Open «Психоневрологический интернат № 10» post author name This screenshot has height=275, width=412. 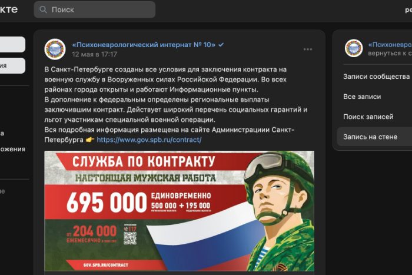pyautogui.click(x=144, y=45)
